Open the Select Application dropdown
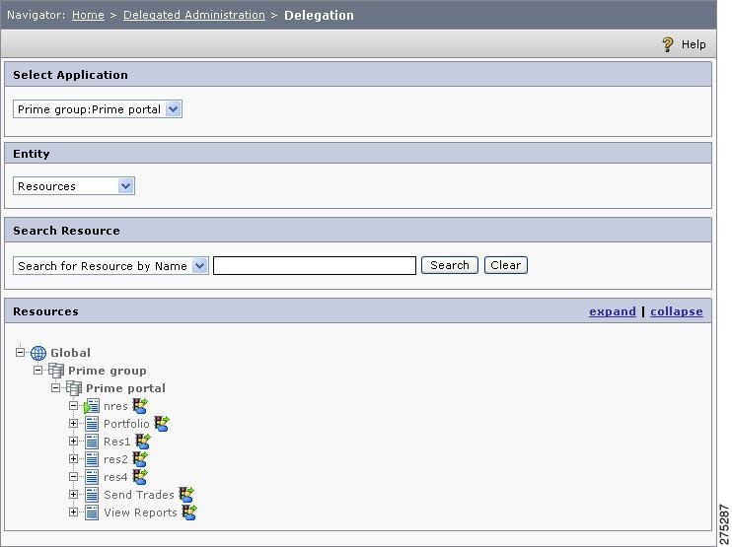 [x=98, y=109]
